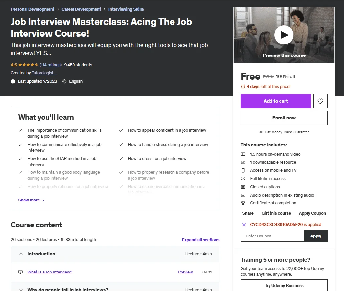The image size is (344, 291).
Task: Remove applied coupon with X icon
Action: (x=244, y=225)
